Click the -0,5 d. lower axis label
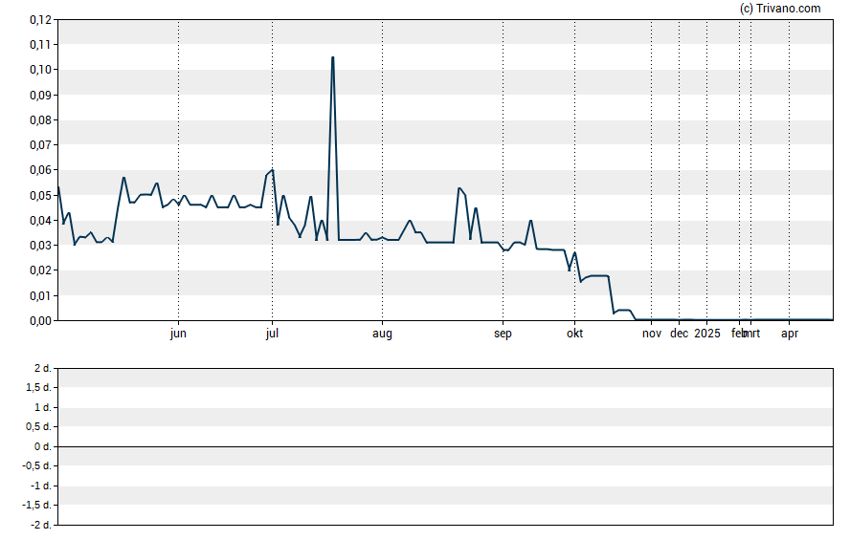The image size is (850, 540). coord(37,465)
